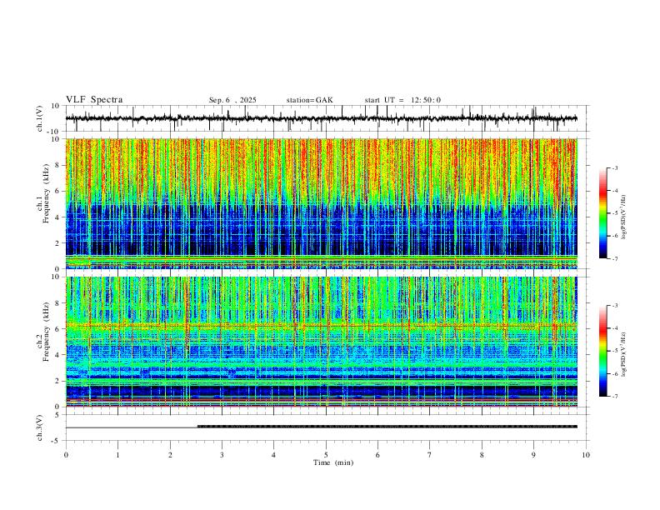Click the "station=GAK" header label
Image resolution: width=660 pixels, height=510 pixels.
coord(309,100)
